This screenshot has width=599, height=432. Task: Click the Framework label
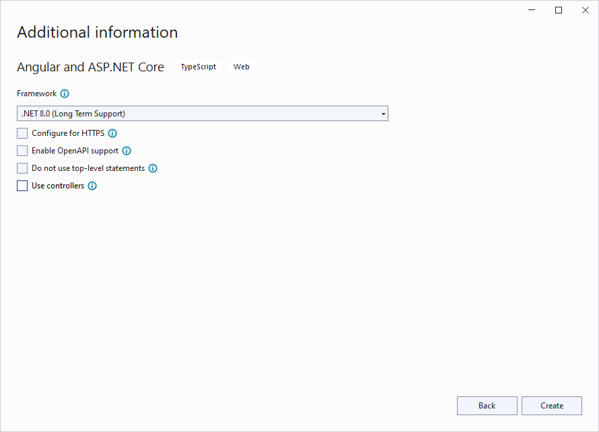click(x=36, y=94)
